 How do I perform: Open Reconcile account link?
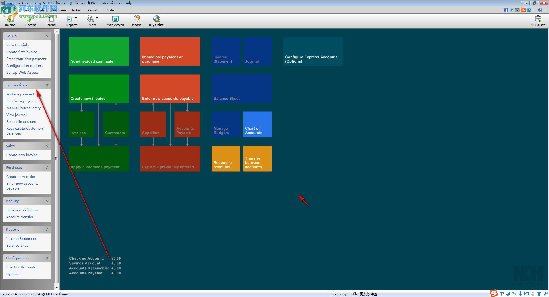tap(21, 122)
